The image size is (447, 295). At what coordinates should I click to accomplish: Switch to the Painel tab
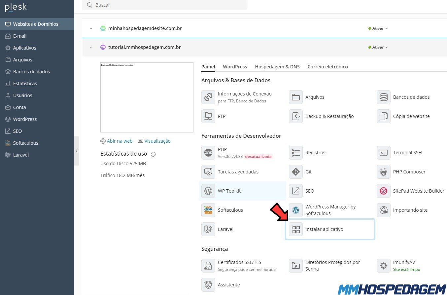(x=208, y=67)
